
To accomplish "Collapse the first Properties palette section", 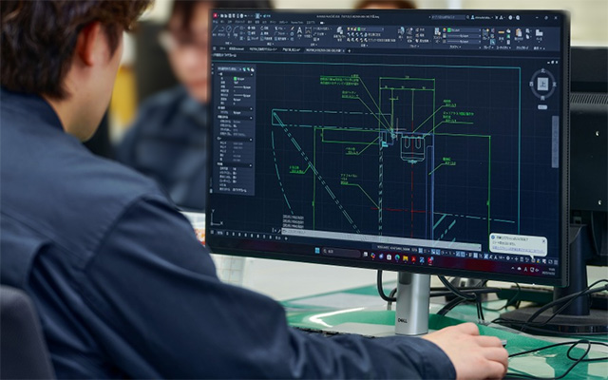I will [251, 74].
